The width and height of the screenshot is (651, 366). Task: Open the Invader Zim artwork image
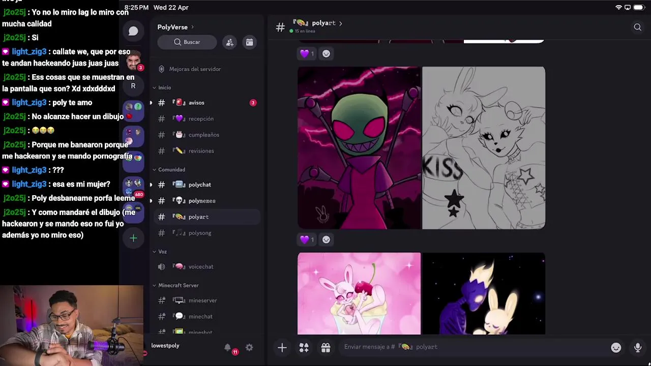pos(359,148)
